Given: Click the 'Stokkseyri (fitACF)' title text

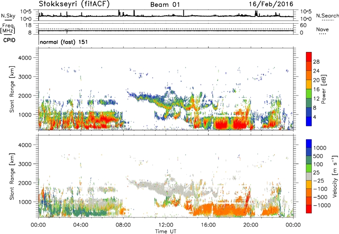Looking at the screenshot, I should [74, 4].
